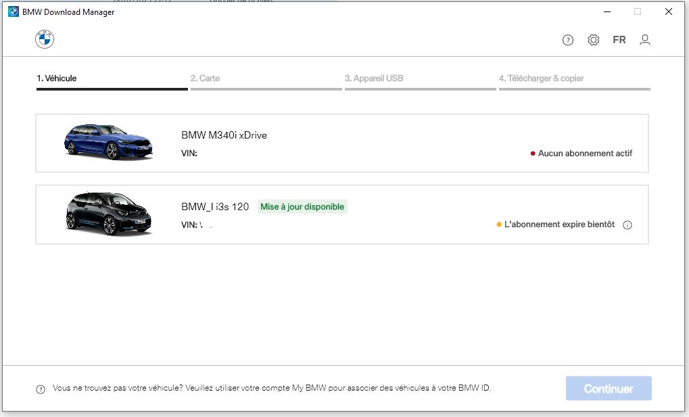Click the bottom-left help question mark icon

pyautogui.click(x=41, y=389)
